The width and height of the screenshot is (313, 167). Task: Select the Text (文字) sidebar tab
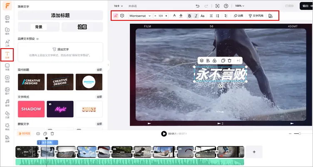tap(7, 55)
